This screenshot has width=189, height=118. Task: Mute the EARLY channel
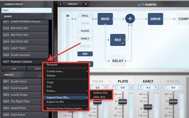pos(156,87)
